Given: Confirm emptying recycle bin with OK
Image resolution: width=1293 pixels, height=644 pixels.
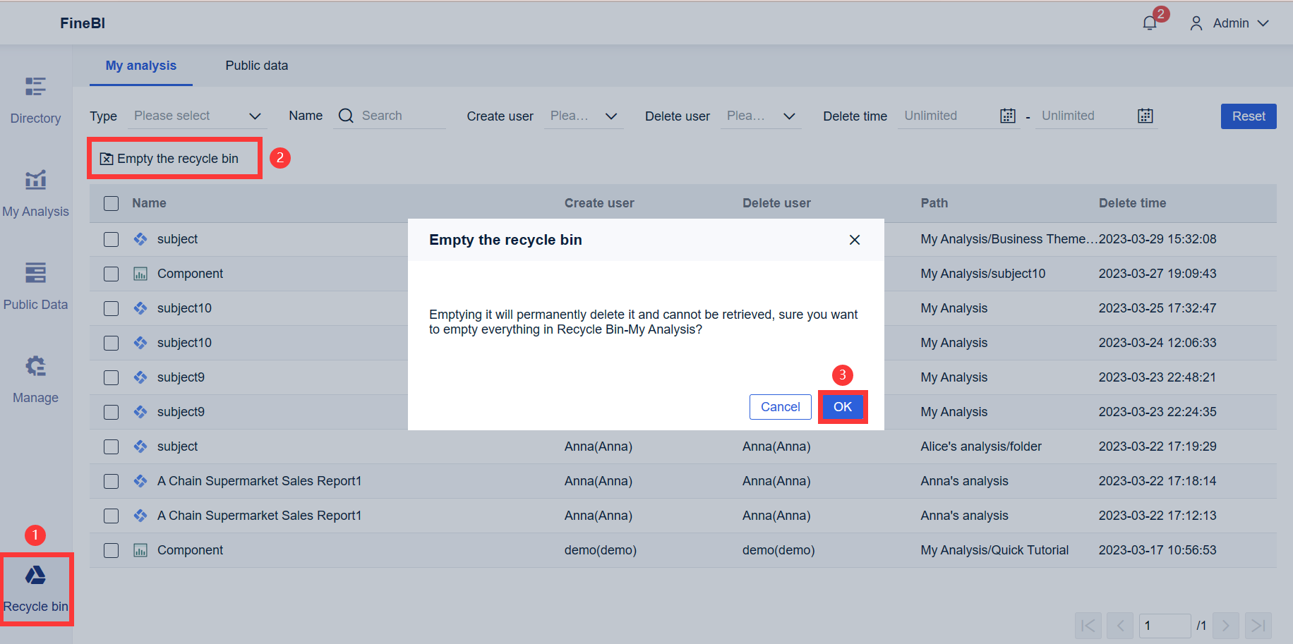Looking at the screenshot, I should [842, 406].
